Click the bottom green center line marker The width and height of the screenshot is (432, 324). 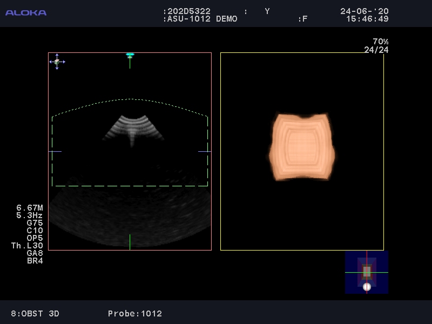pyautogui.click(x=130, y=242)
